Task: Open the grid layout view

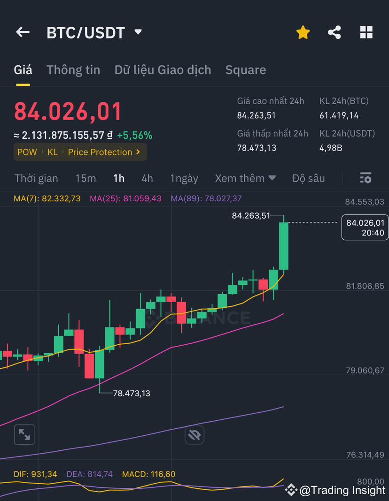Action: click(x=366, y=32)
